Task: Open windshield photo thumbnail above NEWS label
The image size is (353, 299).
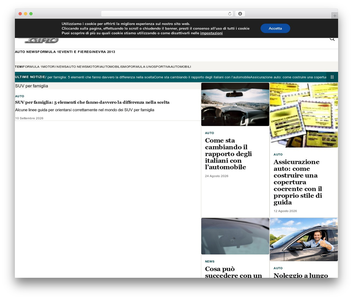Action: pos(235,236)
